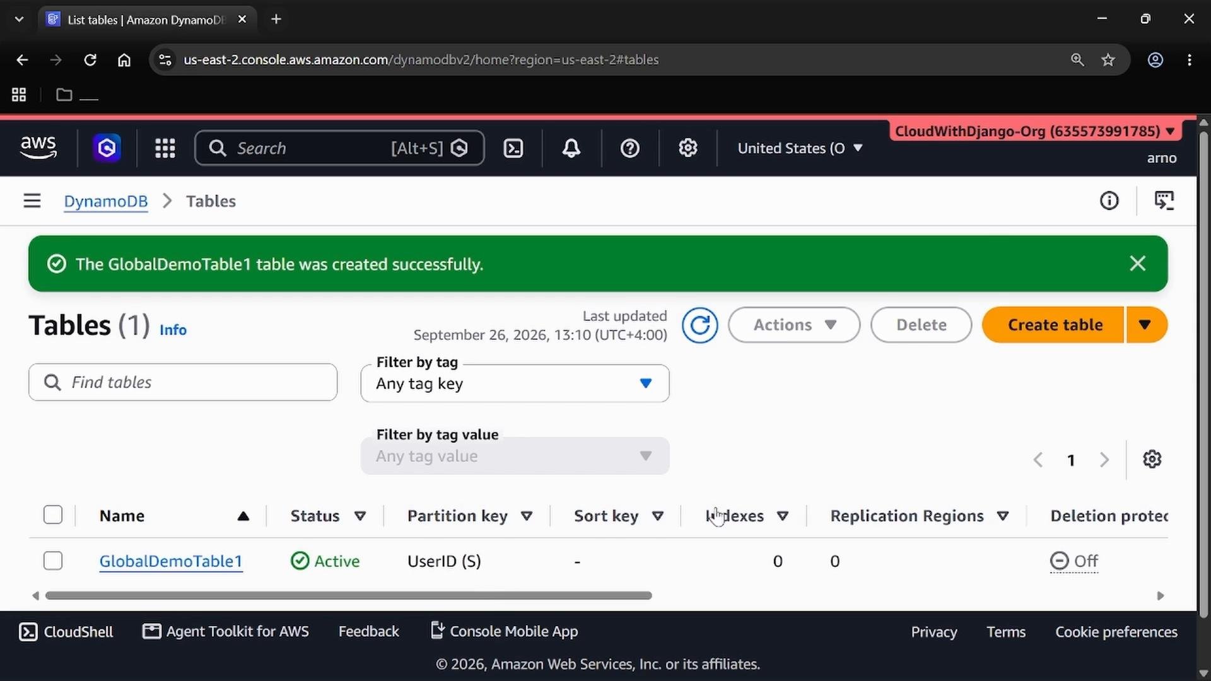Open the Chrome three-dot menu
The image size is (1211, 681).
click(1190, 60)
